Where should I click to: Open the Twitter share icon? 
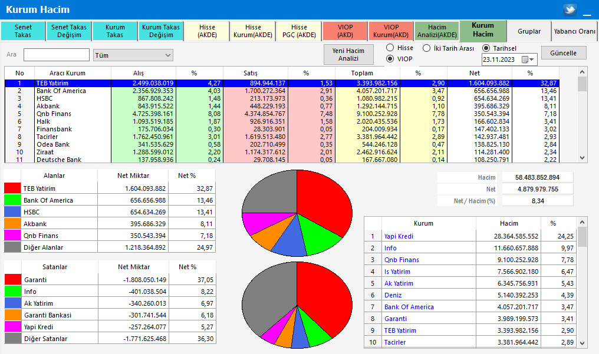pyautogui.click(x=570, y=9)
